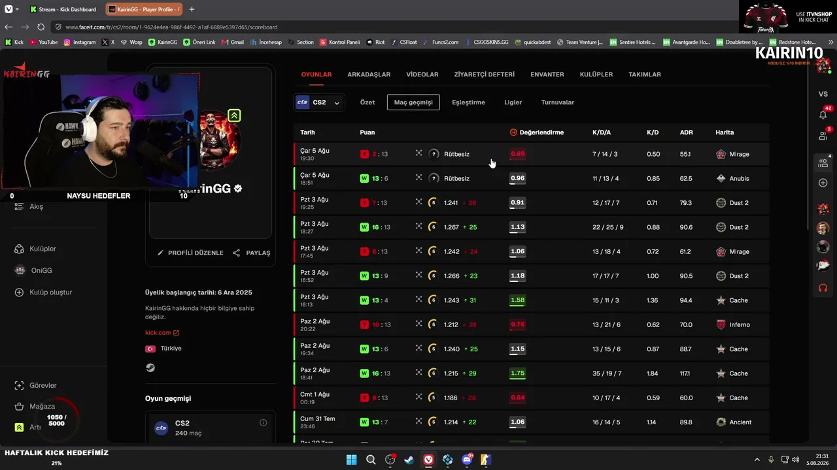Select the Turnuvalar sub-tab
837x470 pixels.
558,102
